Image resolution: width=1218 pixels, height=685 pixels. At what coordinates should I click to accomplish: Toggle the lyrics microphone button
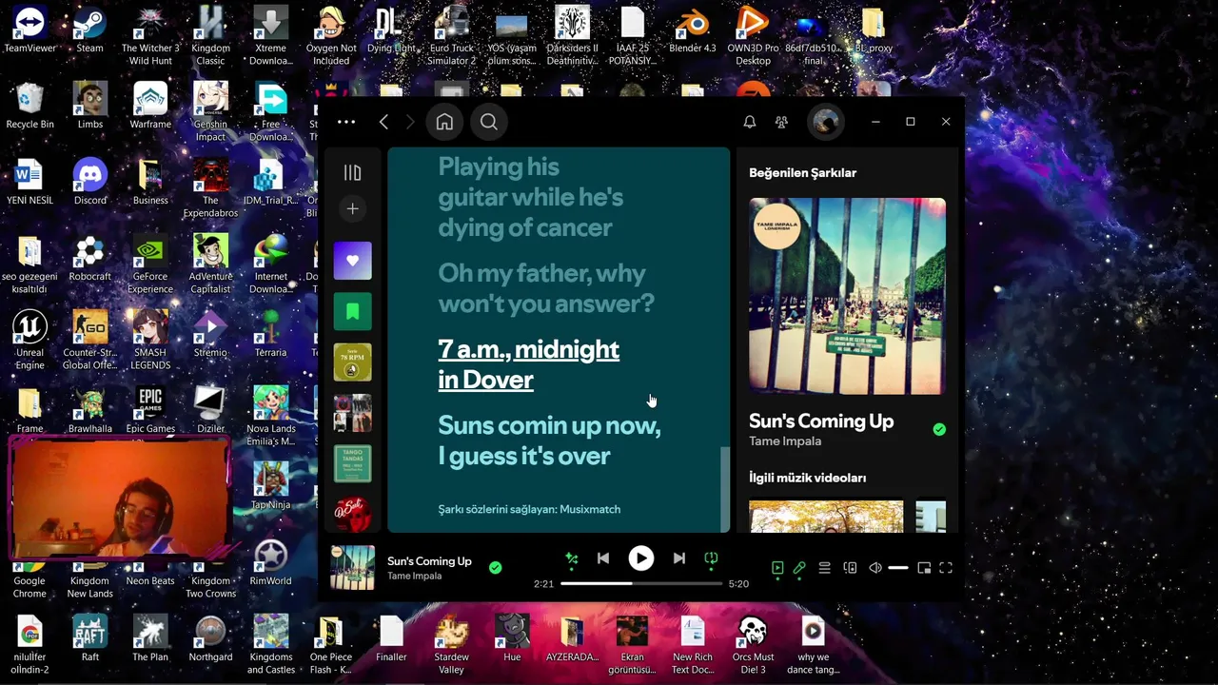pyautogui.click(x=799, y=568)
